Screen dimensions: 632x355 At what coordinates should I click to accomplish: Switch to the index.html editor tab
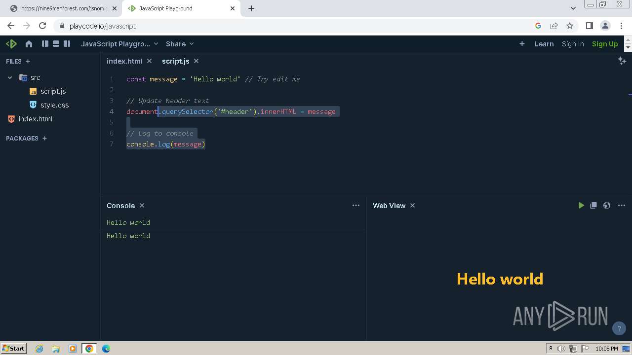click(124, 61)
